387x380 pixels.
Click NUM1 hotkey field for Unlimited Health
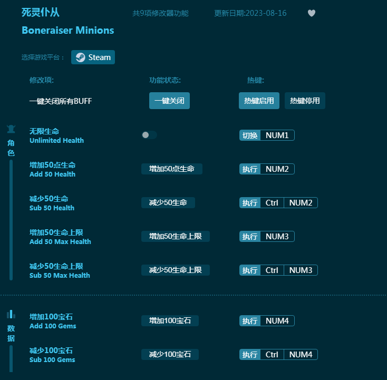[277, 135]
